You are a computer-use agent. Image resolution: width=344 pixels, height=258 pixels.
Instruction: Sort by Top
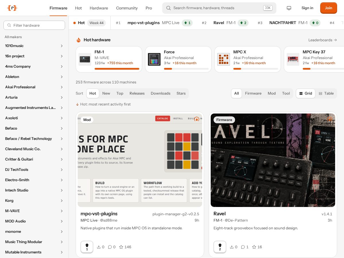(120, 93)
